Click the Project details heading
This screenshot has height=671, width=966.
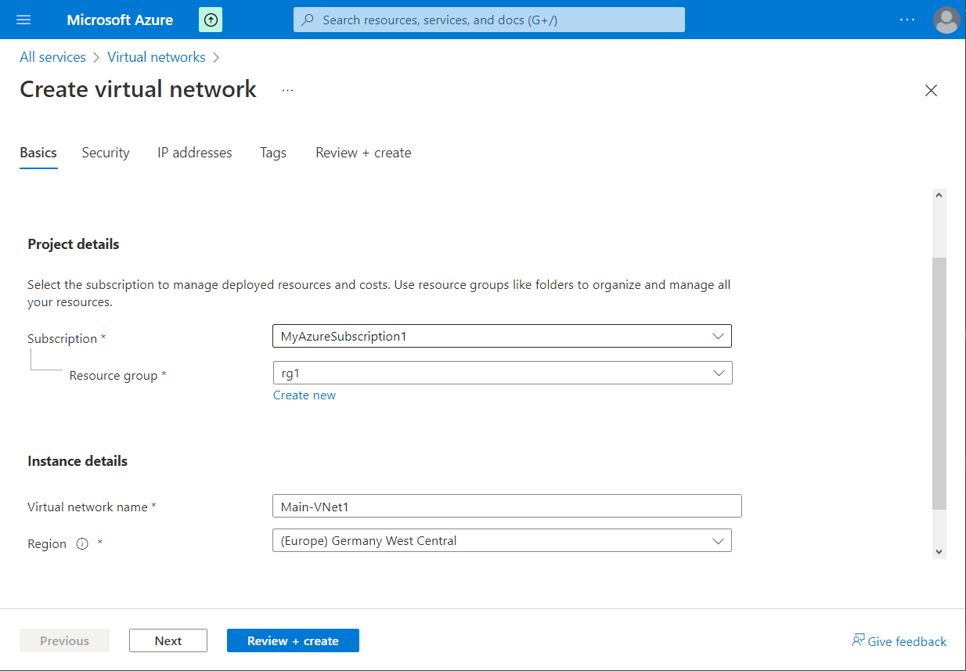[x=74, y=244]
